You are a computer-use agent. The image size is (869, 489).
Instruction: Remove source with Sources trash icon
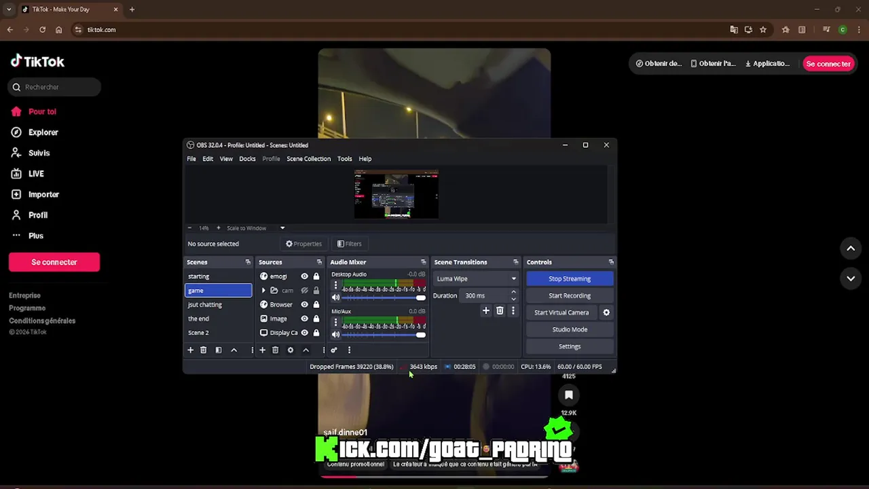(275, 350)
